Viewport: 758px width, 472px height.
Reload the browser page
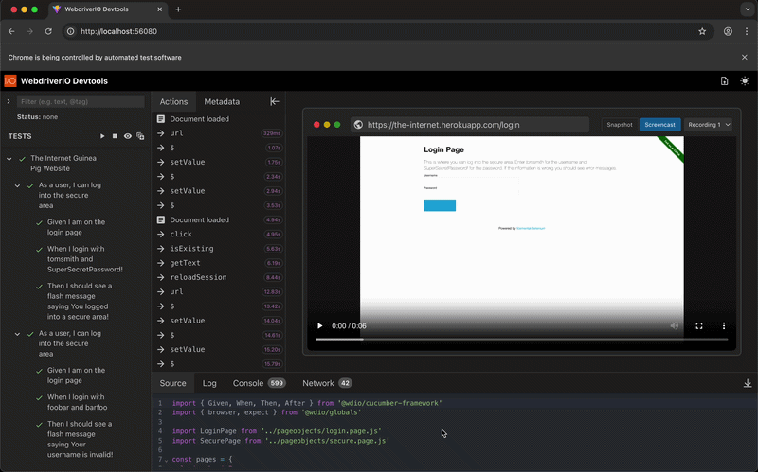[x=48, y=31]
